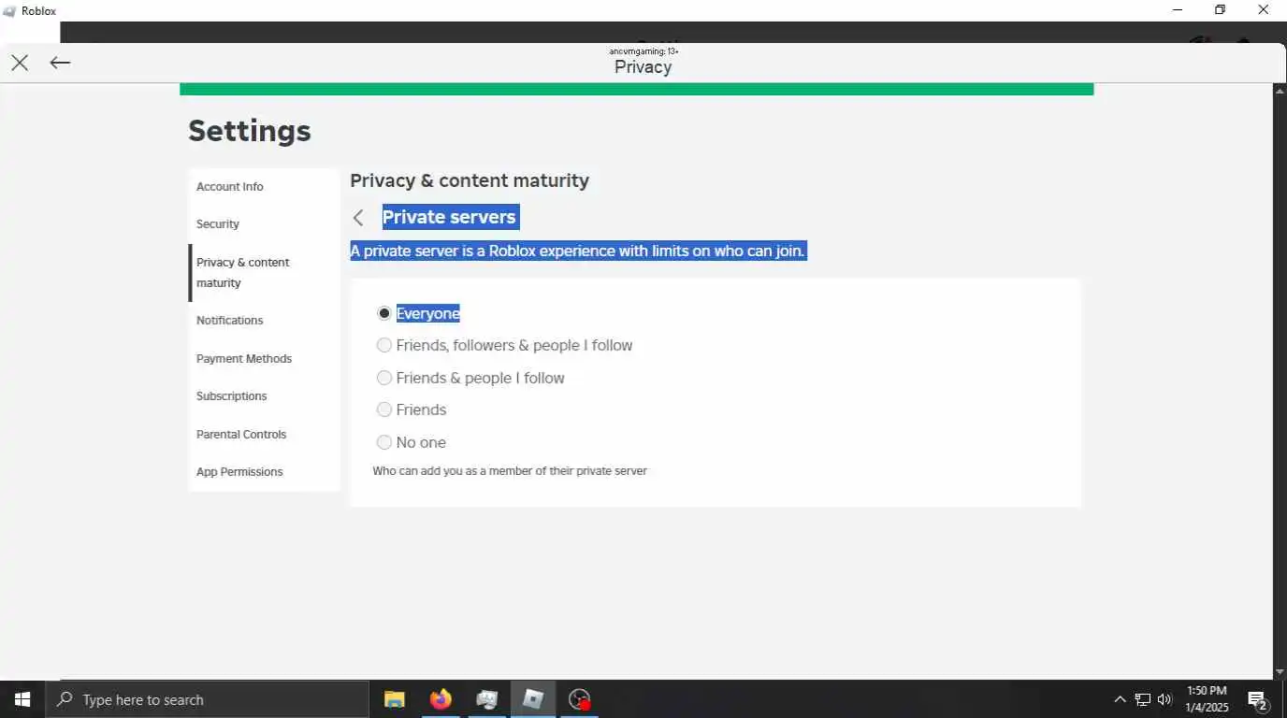Image resolution: width=1287 pixels, height=718 pixels.
Task: Click the Privacy & content maturity heading
Action: click(x=470, y=180)
